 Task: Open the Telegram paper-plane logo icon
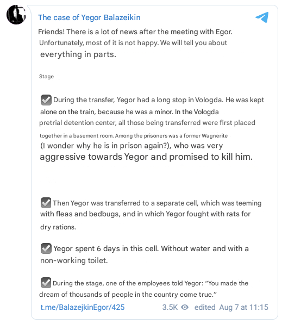click(x=262, y=17)
